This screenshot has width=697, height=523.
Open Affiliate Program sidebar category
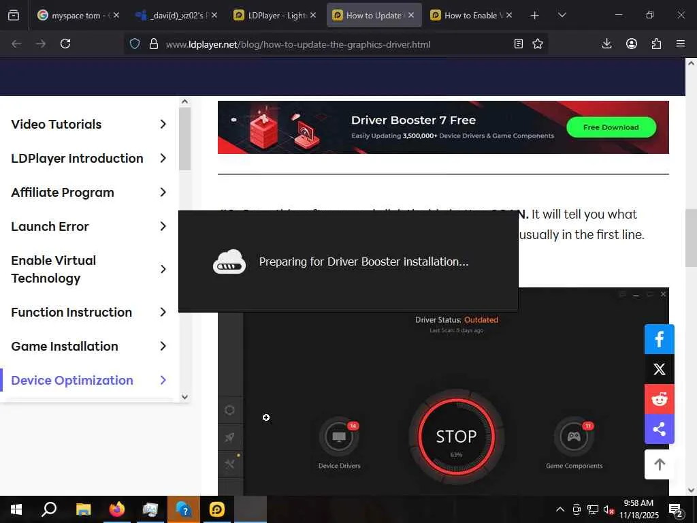coord(62,193)
